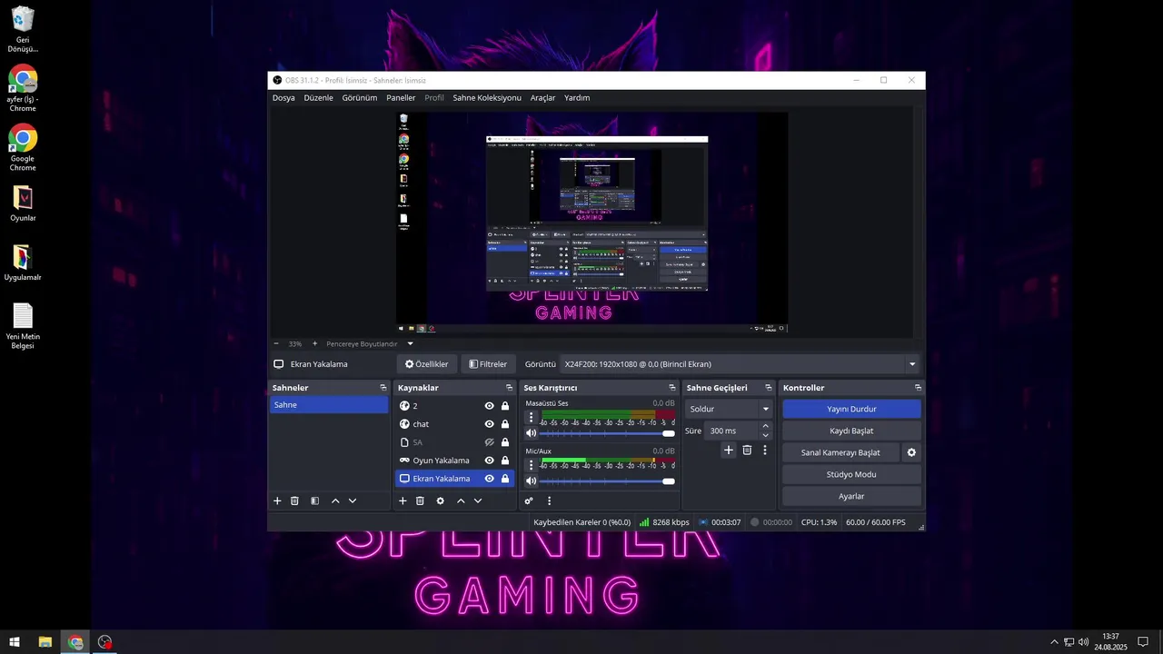Open the Dosya menu

coord(283,97)
